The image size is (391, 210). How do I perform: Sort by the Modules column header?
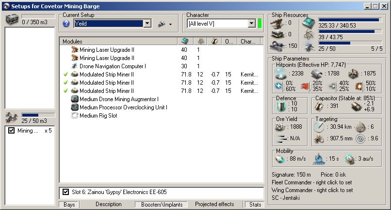pyautogui.click(x=118, y=41)
